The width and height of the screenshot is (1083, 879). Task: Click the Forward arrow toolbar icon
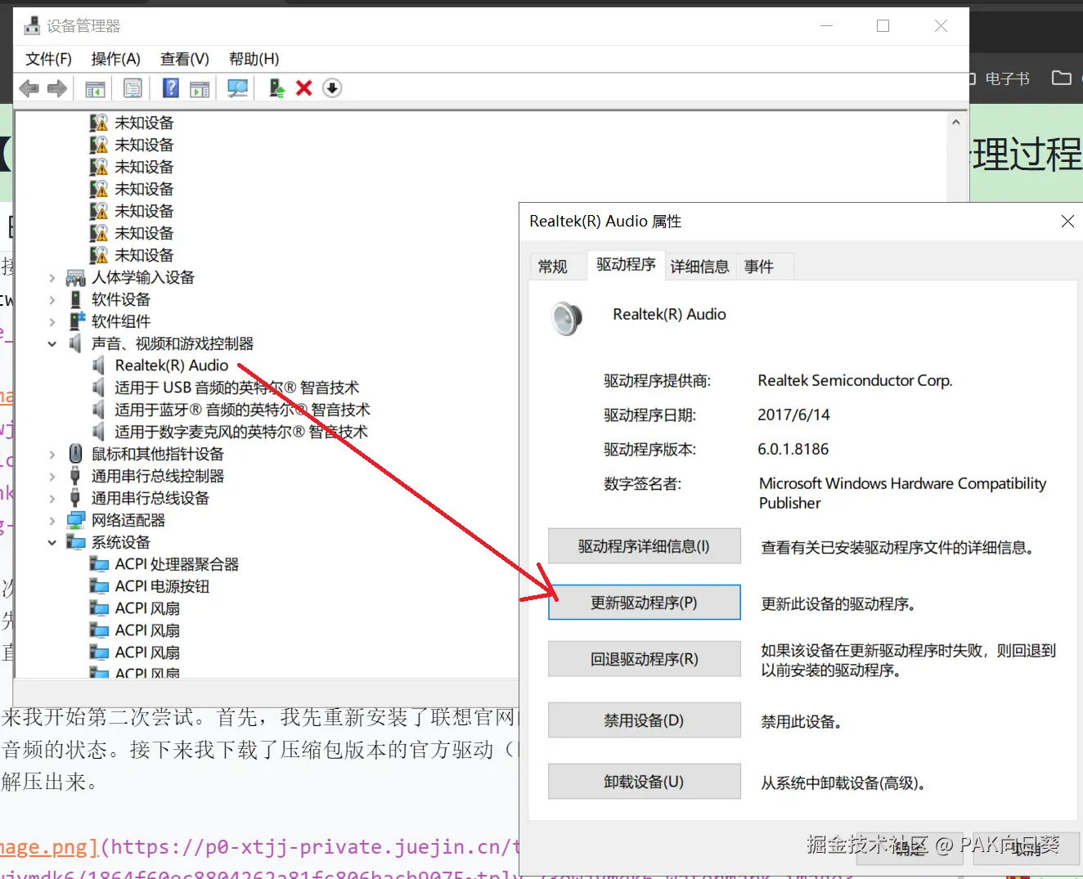coord(57,88)
